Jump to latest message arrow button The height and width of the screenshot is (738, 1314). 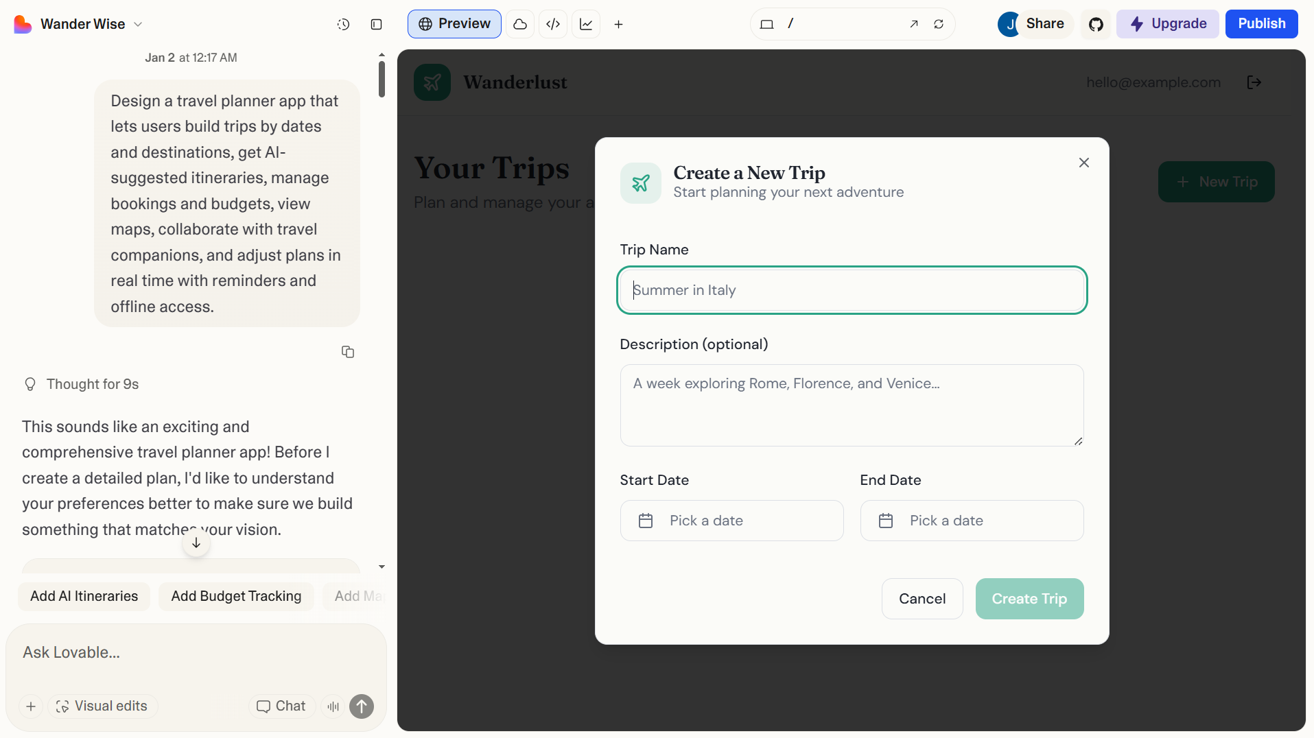[x=196, y=543]
